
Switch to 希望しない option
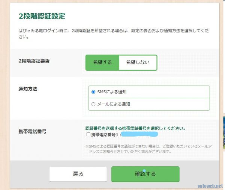pyautogui.click(x=137, y=62)
